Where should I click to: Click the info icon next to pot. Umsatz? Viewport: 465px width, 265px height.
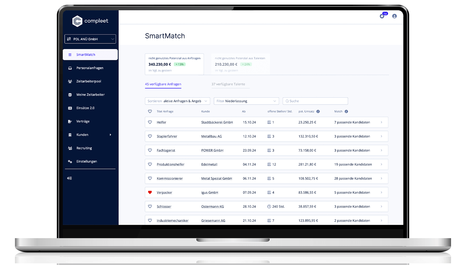(x=318, y=112)
